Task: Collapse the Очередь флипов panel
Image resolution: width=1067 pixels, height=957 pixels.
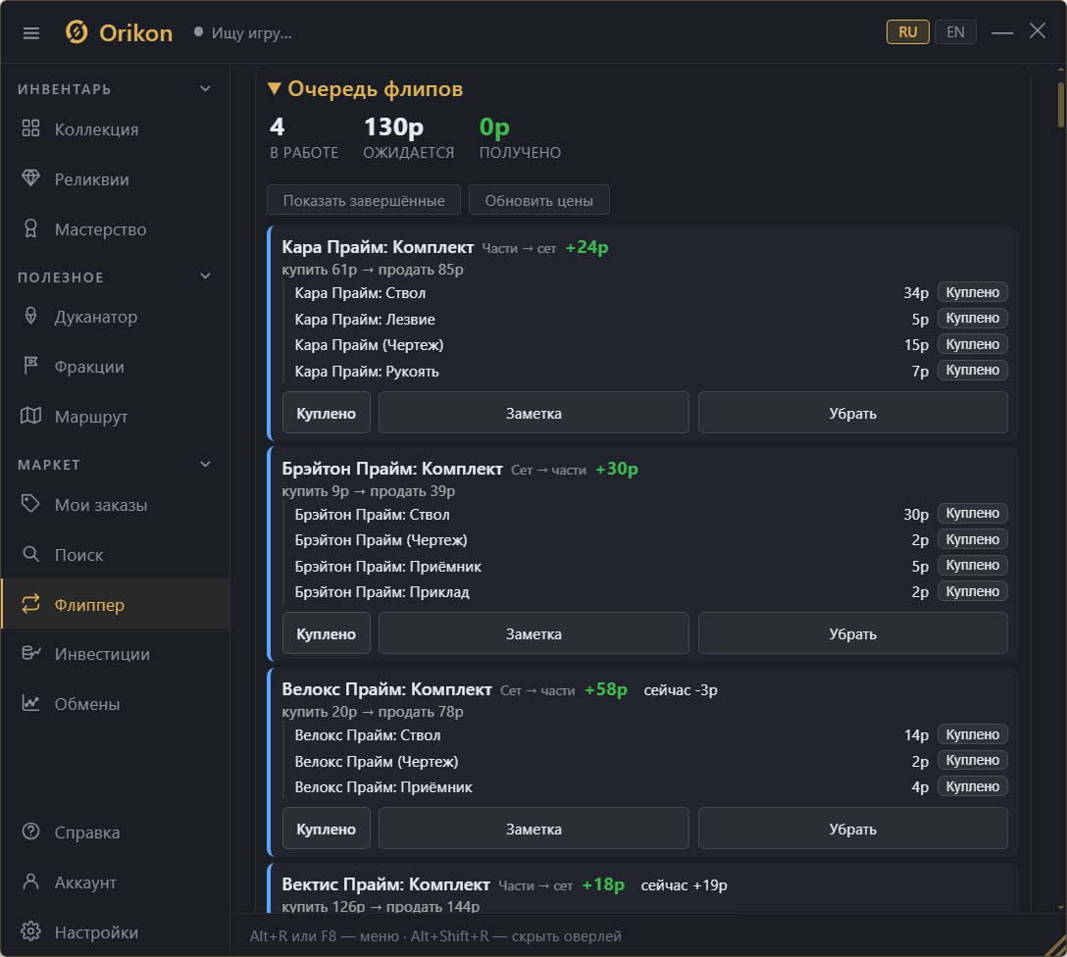Action: point(274,88)
